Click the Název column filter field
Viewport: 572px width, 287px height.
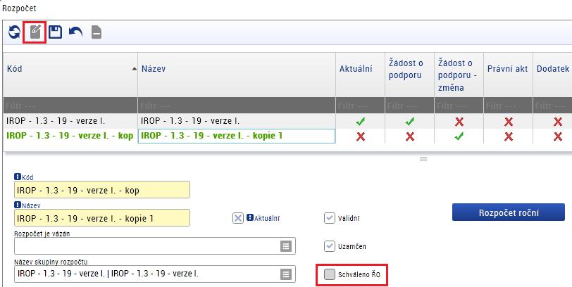click(x=237, y=106)
